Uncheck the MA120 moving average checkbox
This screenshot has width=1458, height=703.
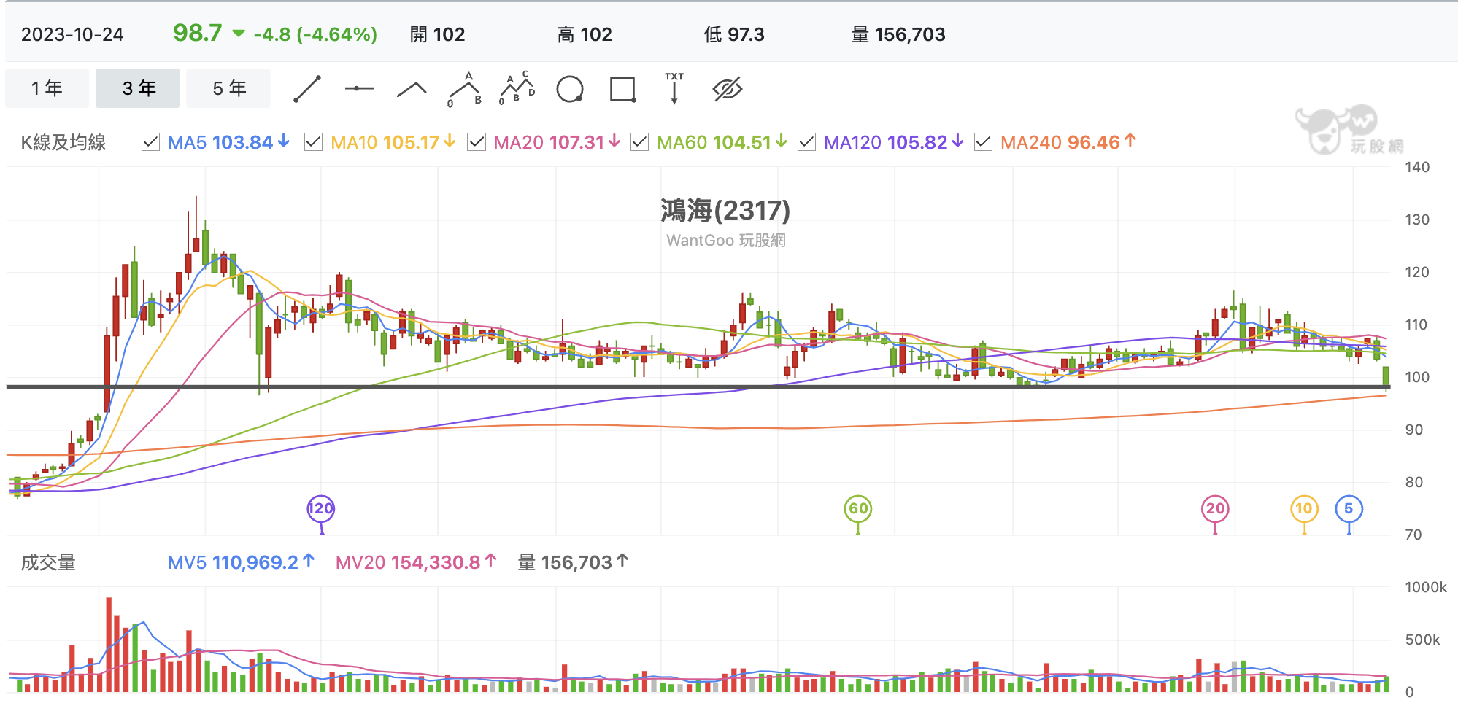(806, 142)
